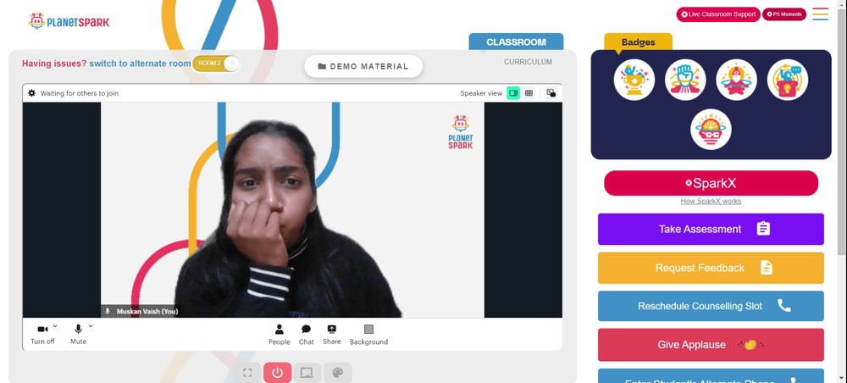Click Reschedule Counselling Slot button

coord(711,306)
